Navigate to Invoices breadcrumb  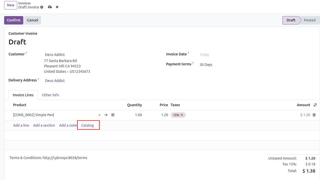click(24, 3)
